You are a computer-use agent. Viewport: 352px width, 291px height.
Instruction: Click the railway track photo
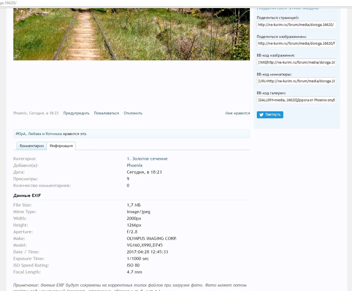(x=131, y=33)
